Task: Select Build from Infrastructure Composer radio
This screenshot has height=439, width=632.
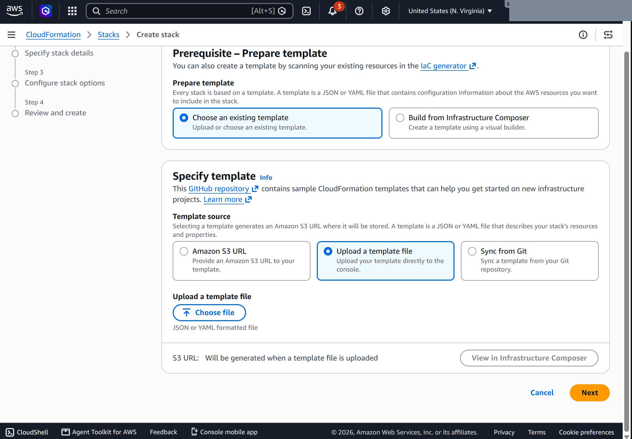Action: [x=400, y=118]
